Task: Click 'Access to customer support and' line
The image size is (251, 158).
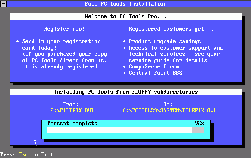Action: pos(176,48)
